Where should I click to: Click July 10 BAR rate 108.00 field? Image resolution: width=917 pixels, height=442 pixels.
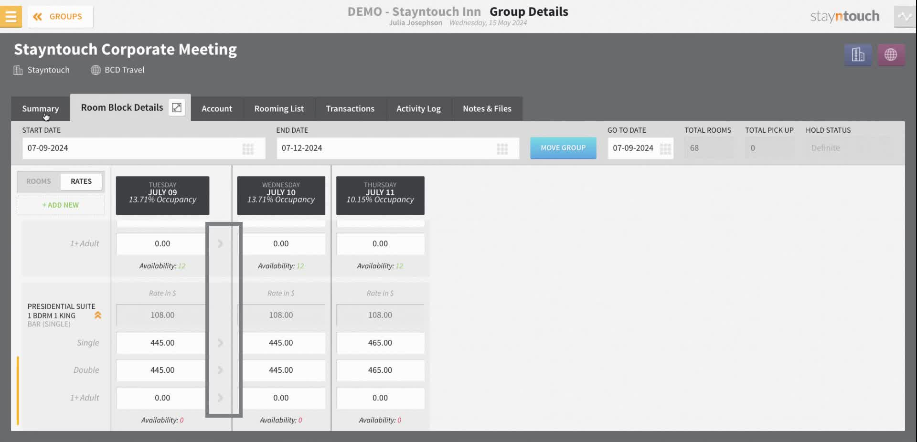pos(281,315)
